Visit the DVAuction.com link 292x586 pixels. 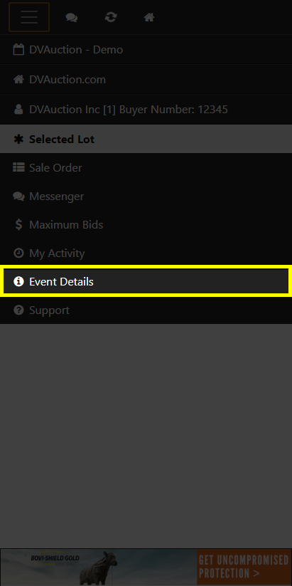[146, 80]
